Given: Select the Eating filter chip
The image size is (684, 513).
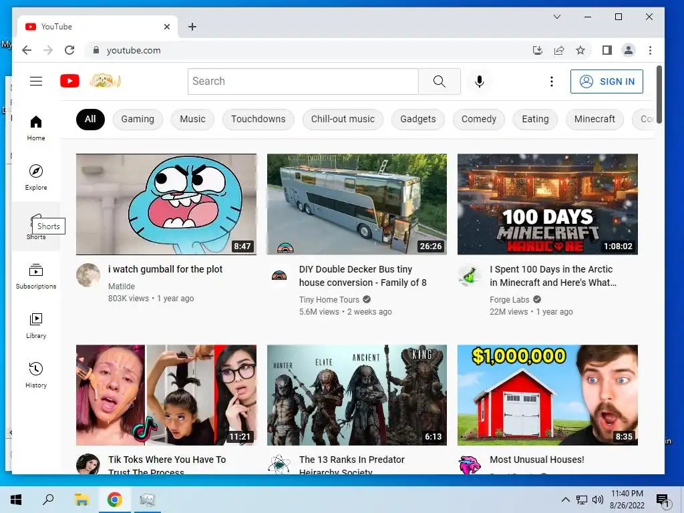Looking at the screenshot, I should pyautogui.click(x=535, y=119).
